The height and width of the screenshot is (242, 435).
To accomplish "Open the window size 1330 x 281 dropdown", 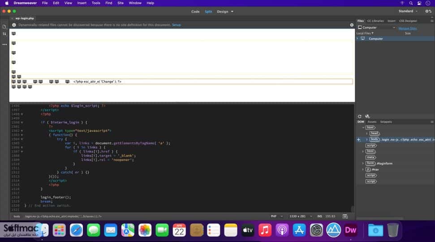I will [301, 216].
